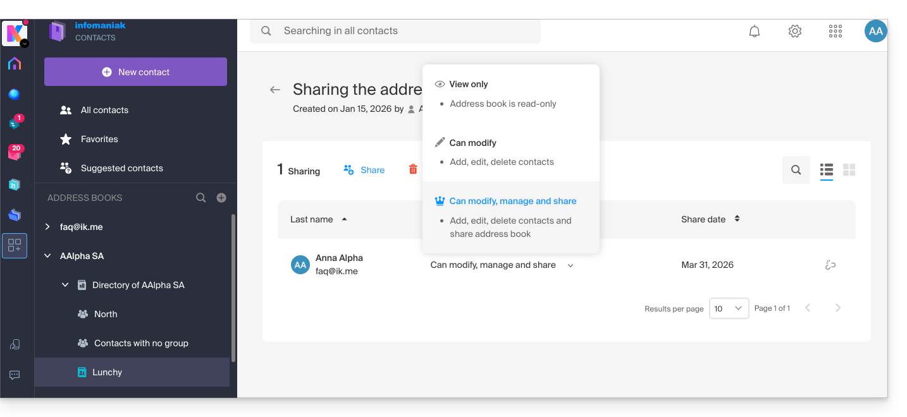The height and width of the screenshot is (417, 907).
Task: Switch to grid view layout
Action: click(x=849, y=170)
